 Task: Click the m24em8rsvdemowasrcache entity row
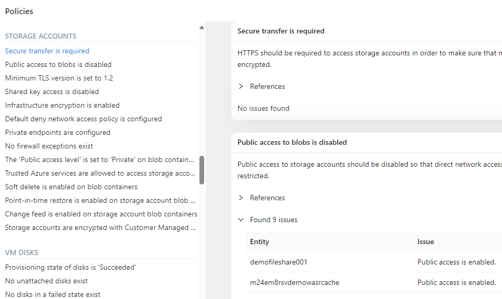pos(295,282)
